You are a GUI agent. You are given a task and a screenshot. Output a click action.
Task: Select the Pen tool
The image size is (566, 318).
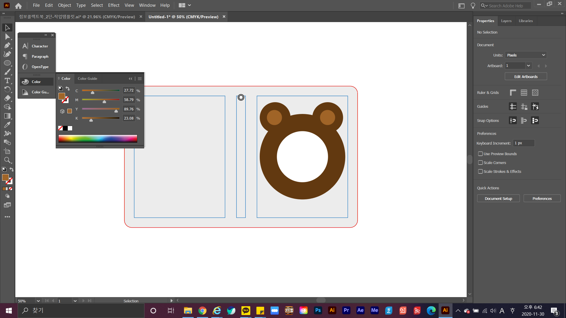coord(7,45)
